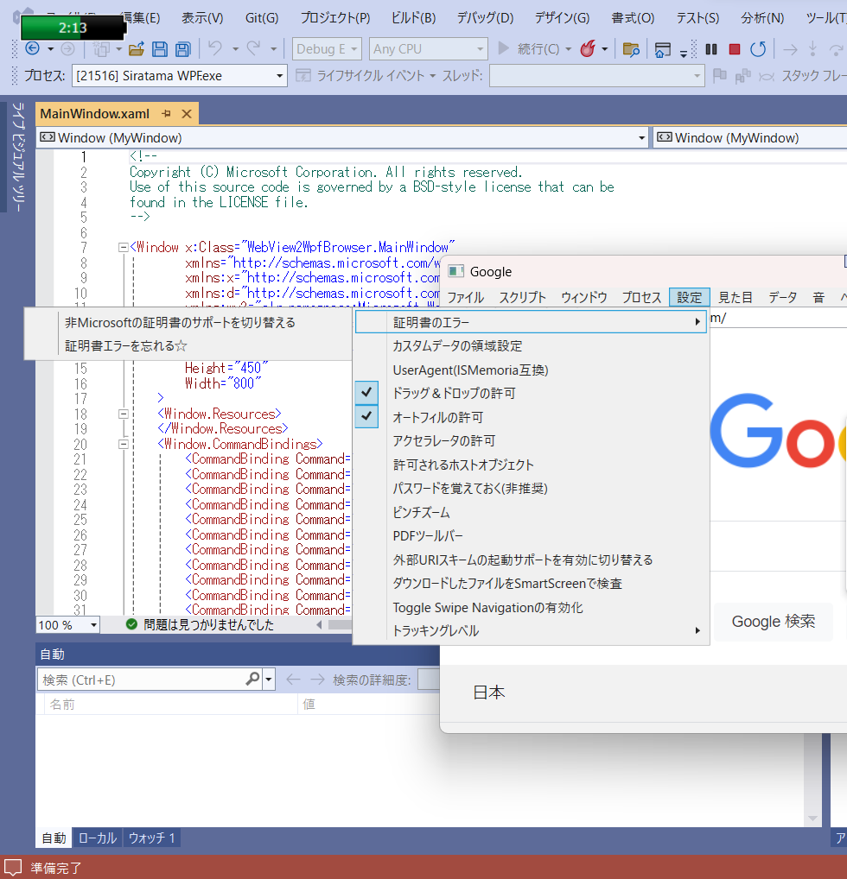Screen dimensions: 847x879
Task: Click the Continue (続行) button
Action: coord(529,49)
